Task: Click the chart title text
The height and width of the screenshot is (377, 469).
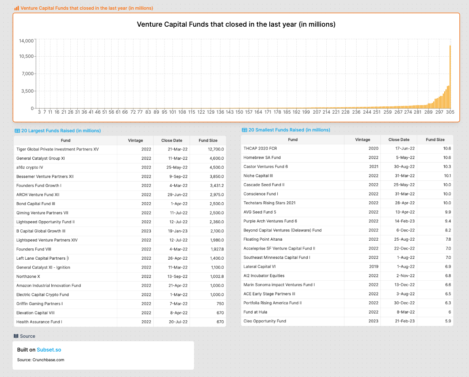Action: tap(236, 24)
